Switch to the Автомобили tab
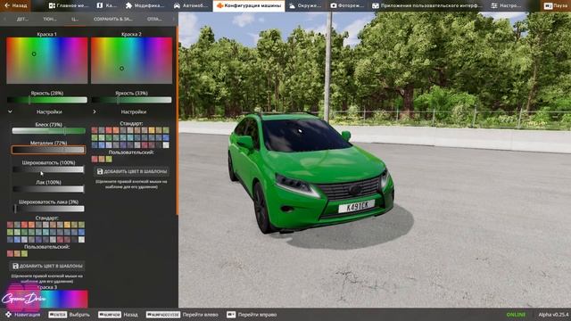Screen dimensions: 571x321 click(190, 5)
